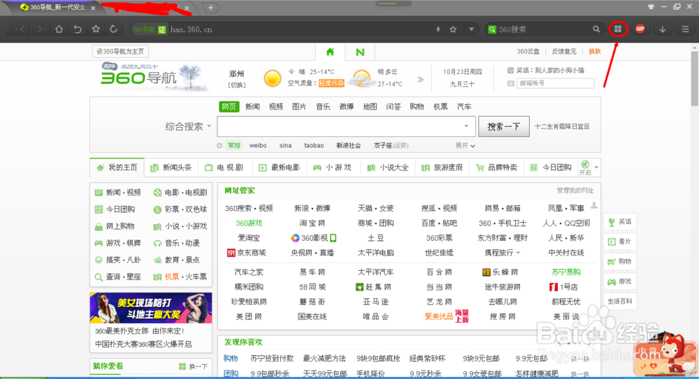The width and height of the screenshot is (699, 379).
Task: Open the 淘宝网 site link
Action: click(x=312, y=223)
